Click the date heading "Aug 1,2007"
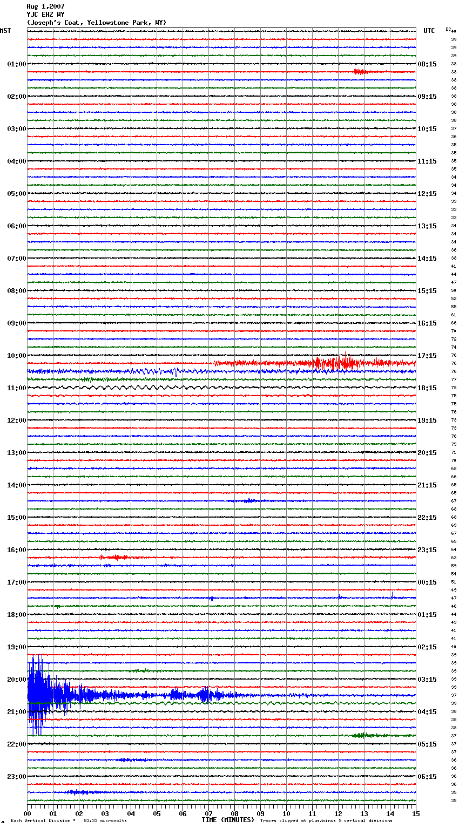The height and width of the screenshot is (828, 459). (x=45, y=6)
